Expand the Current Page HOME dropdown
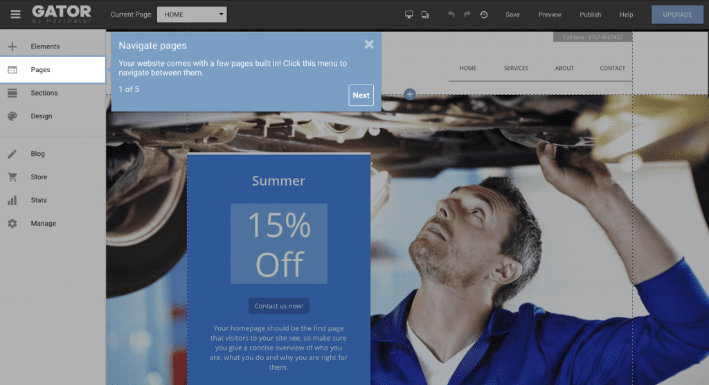This screenshot has width=709, height=385. pyautogui.click(x=192, y=15)
